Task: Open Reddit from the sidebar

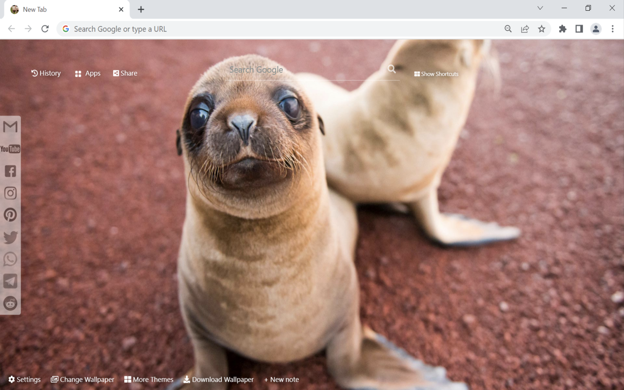Action: click(x=10, y=303)
